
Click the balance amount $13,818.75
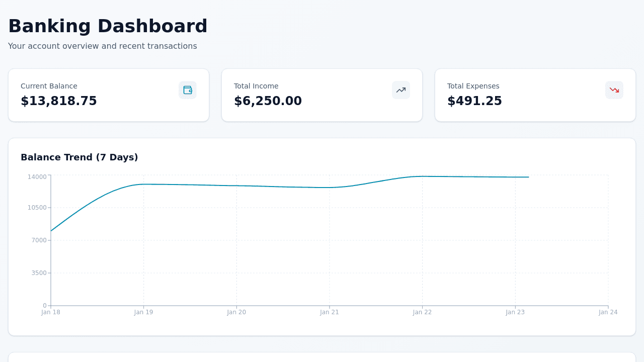coord(58,101)
